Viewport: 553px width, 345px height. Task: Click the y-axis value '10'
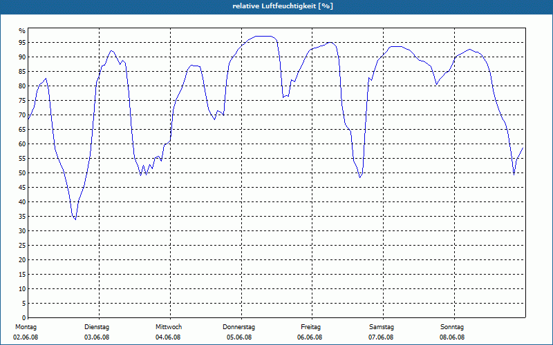point(22,289)
